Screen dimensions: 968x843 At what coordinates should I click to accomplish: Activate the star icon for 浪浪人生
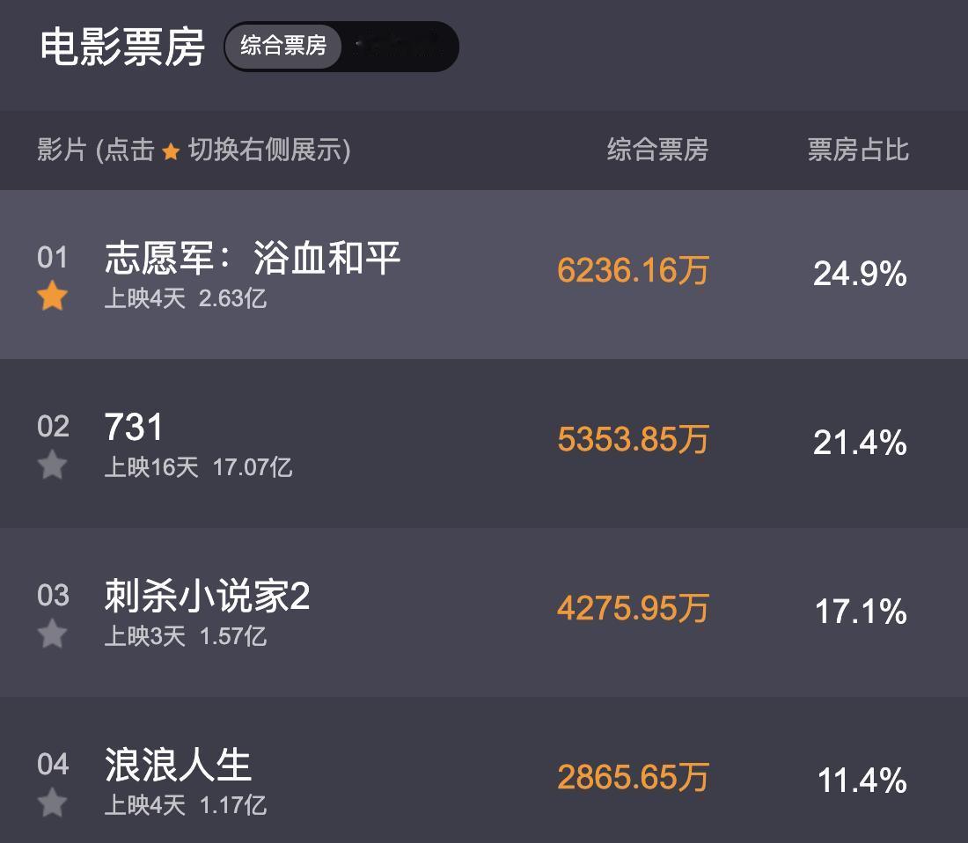[53, 803]
